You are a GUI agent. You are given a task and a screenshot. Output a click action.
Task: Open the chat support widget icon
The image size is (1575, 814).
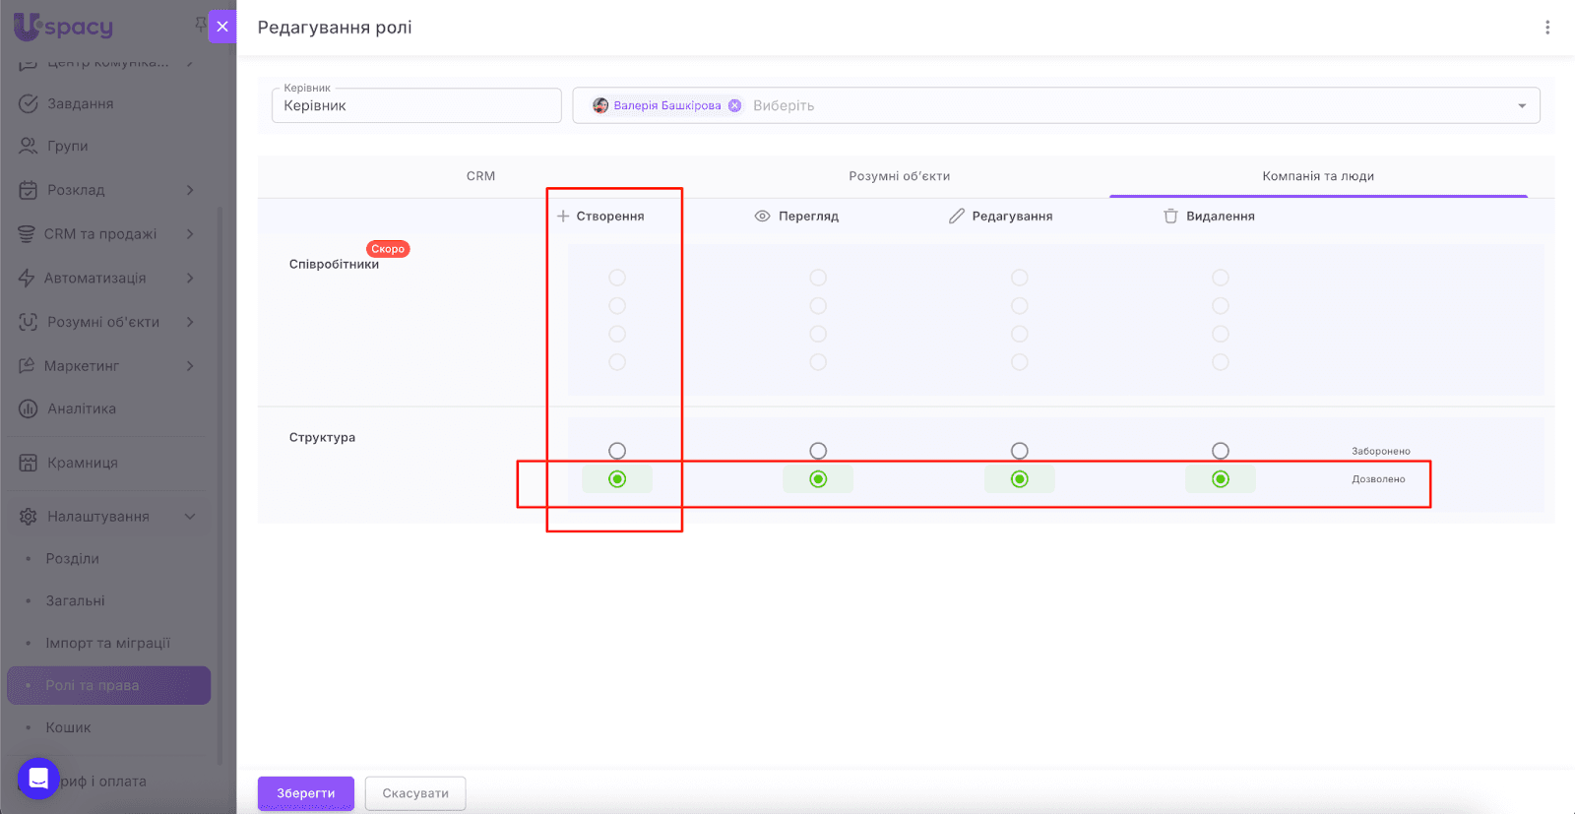click(x=38, y=779)
